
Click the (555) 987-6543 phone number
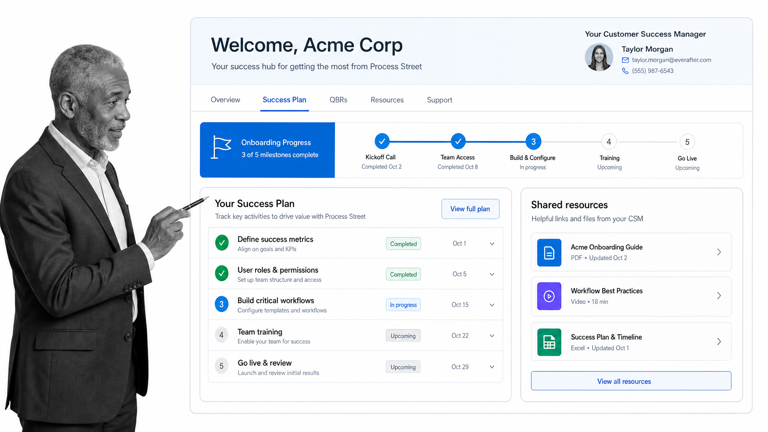tap(652, 71)
